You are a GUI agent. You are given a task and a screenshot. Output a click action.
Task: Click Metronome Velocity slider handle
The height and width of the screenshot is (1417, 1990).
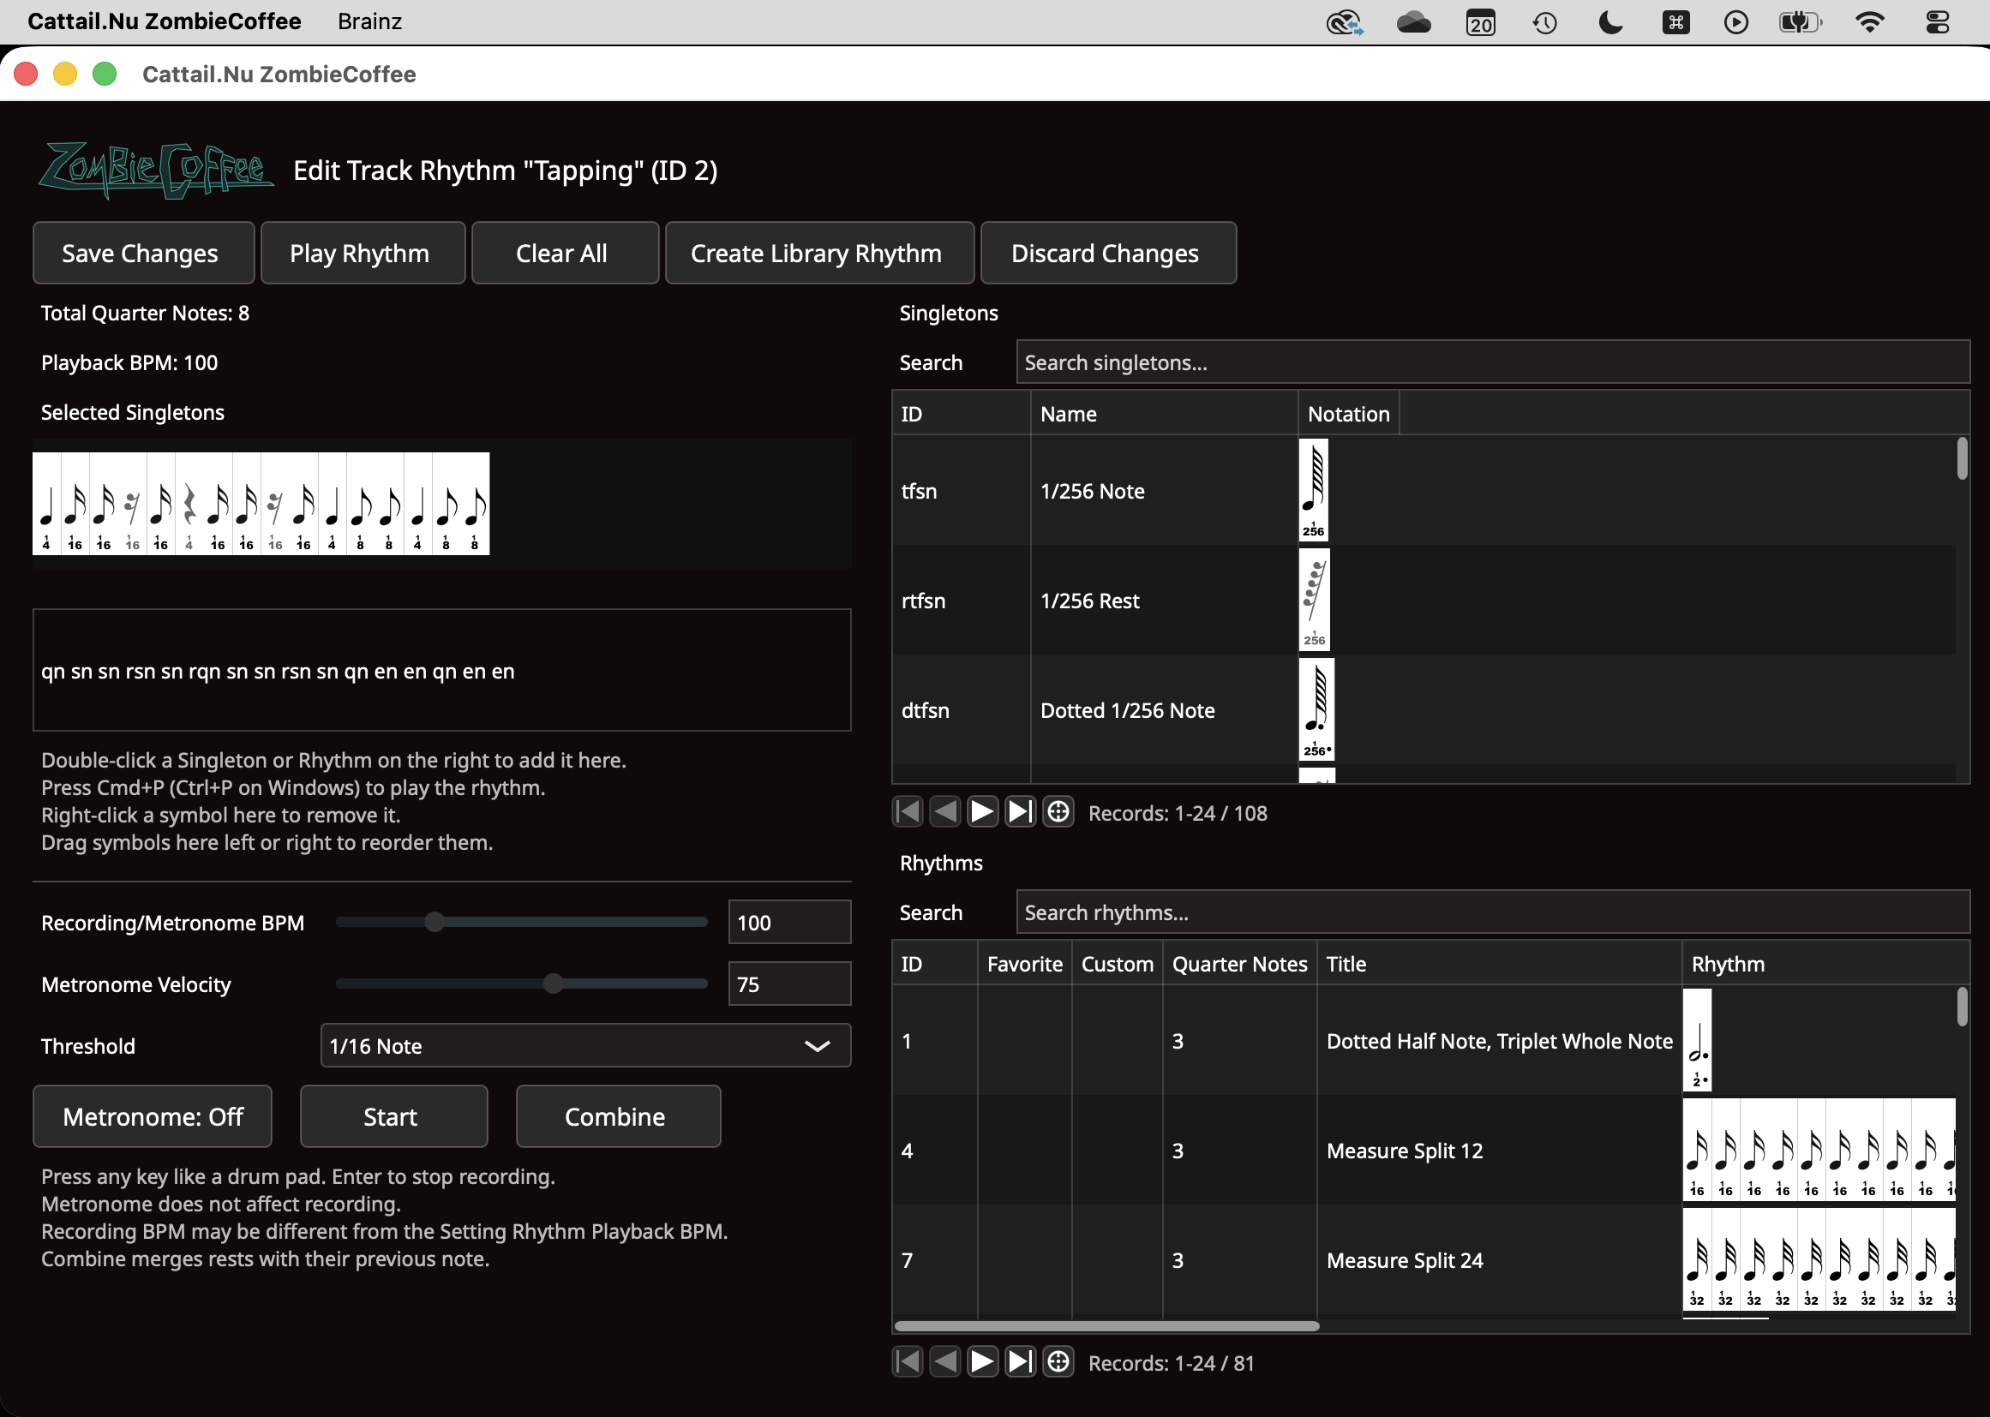(554, 984)
